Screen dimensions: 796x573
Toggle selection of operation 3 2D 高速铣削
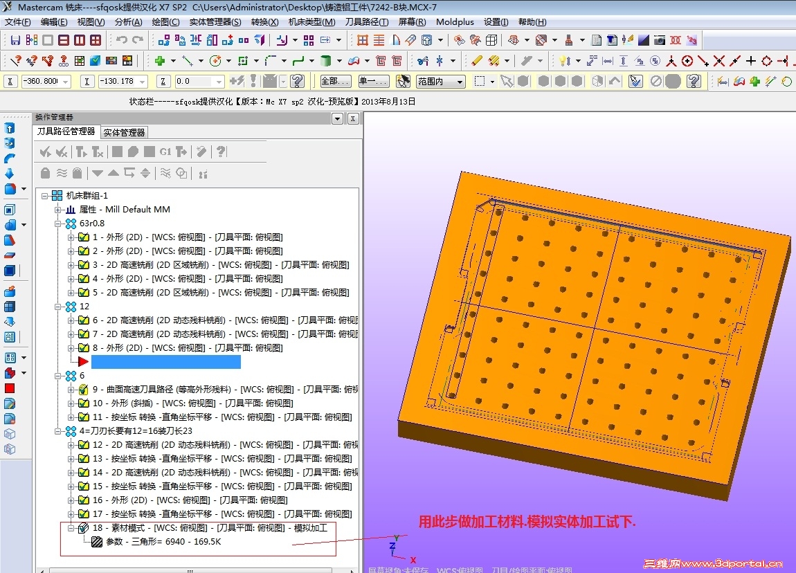[84, 264]
